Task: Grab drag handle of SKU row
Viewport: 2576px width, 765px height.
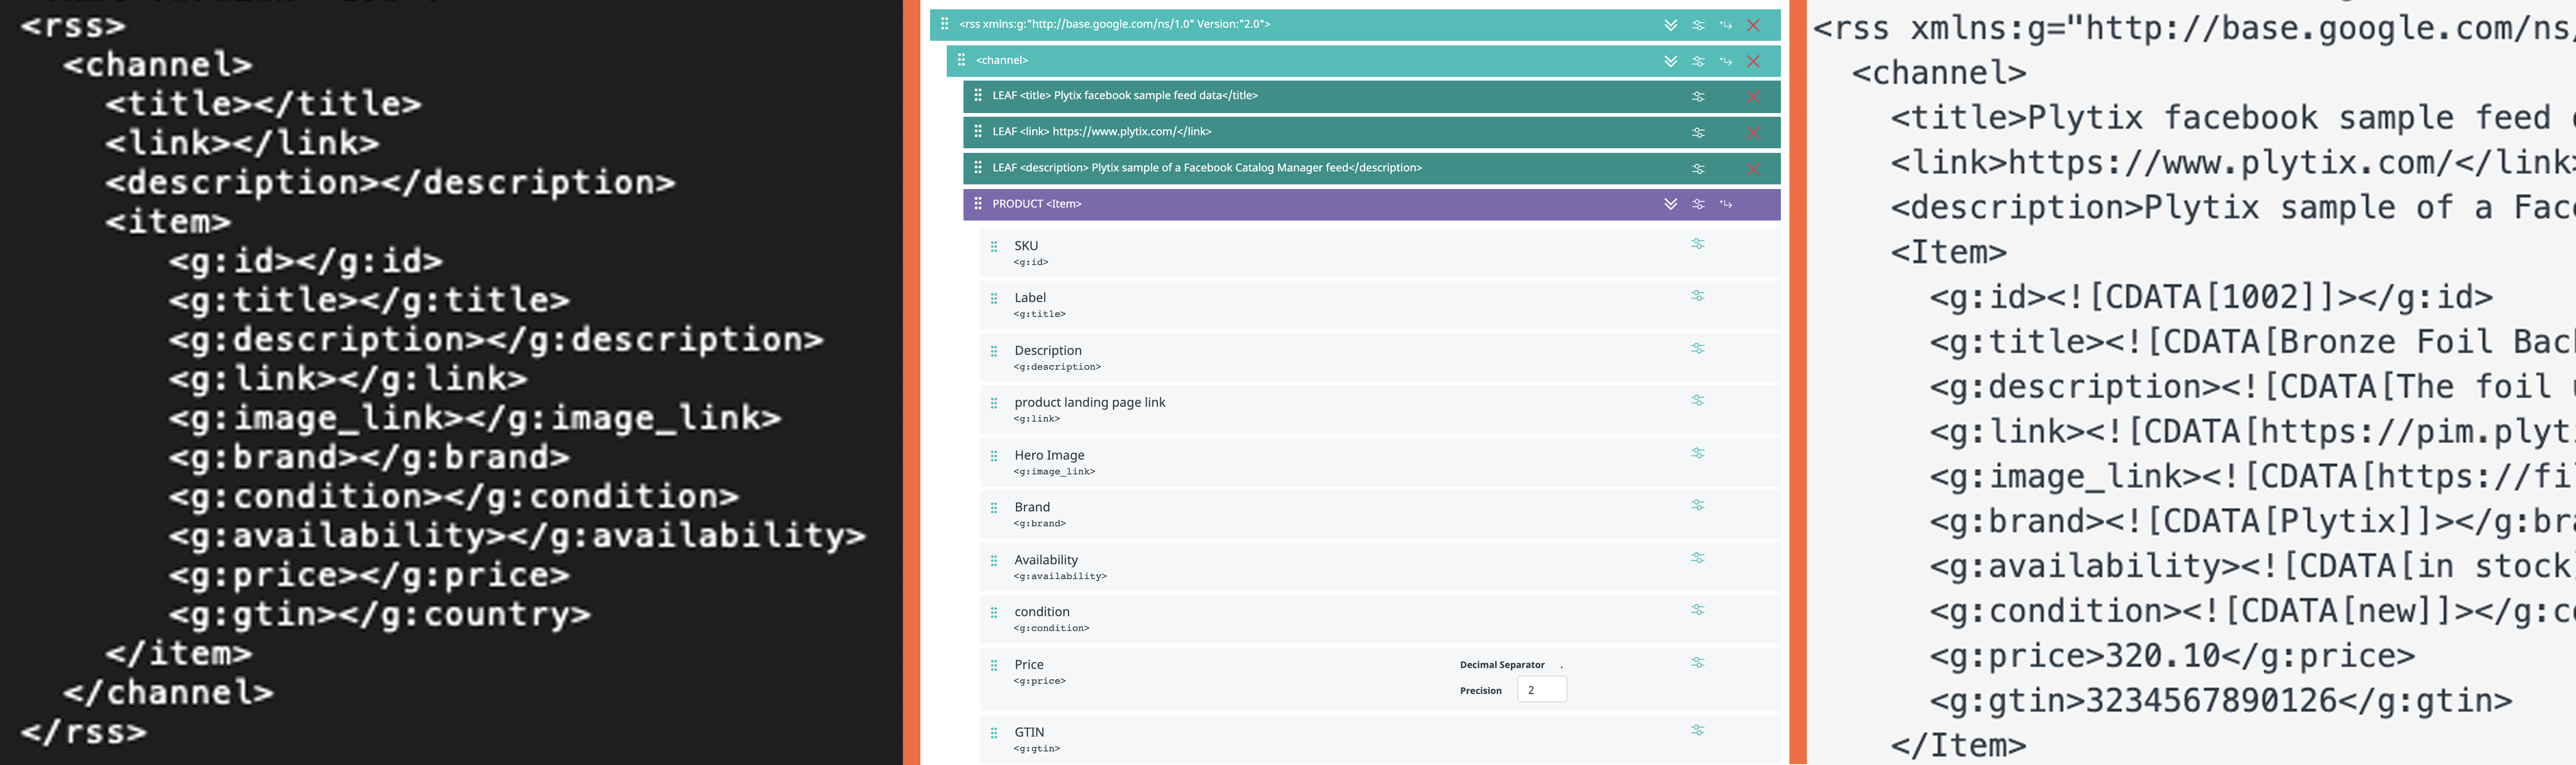Action: pyautogui.click(x=994, y=247)
